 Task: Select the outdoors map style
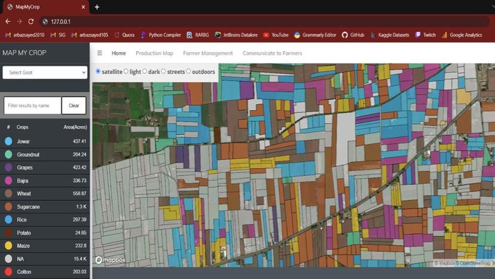(x=189, y=72)
